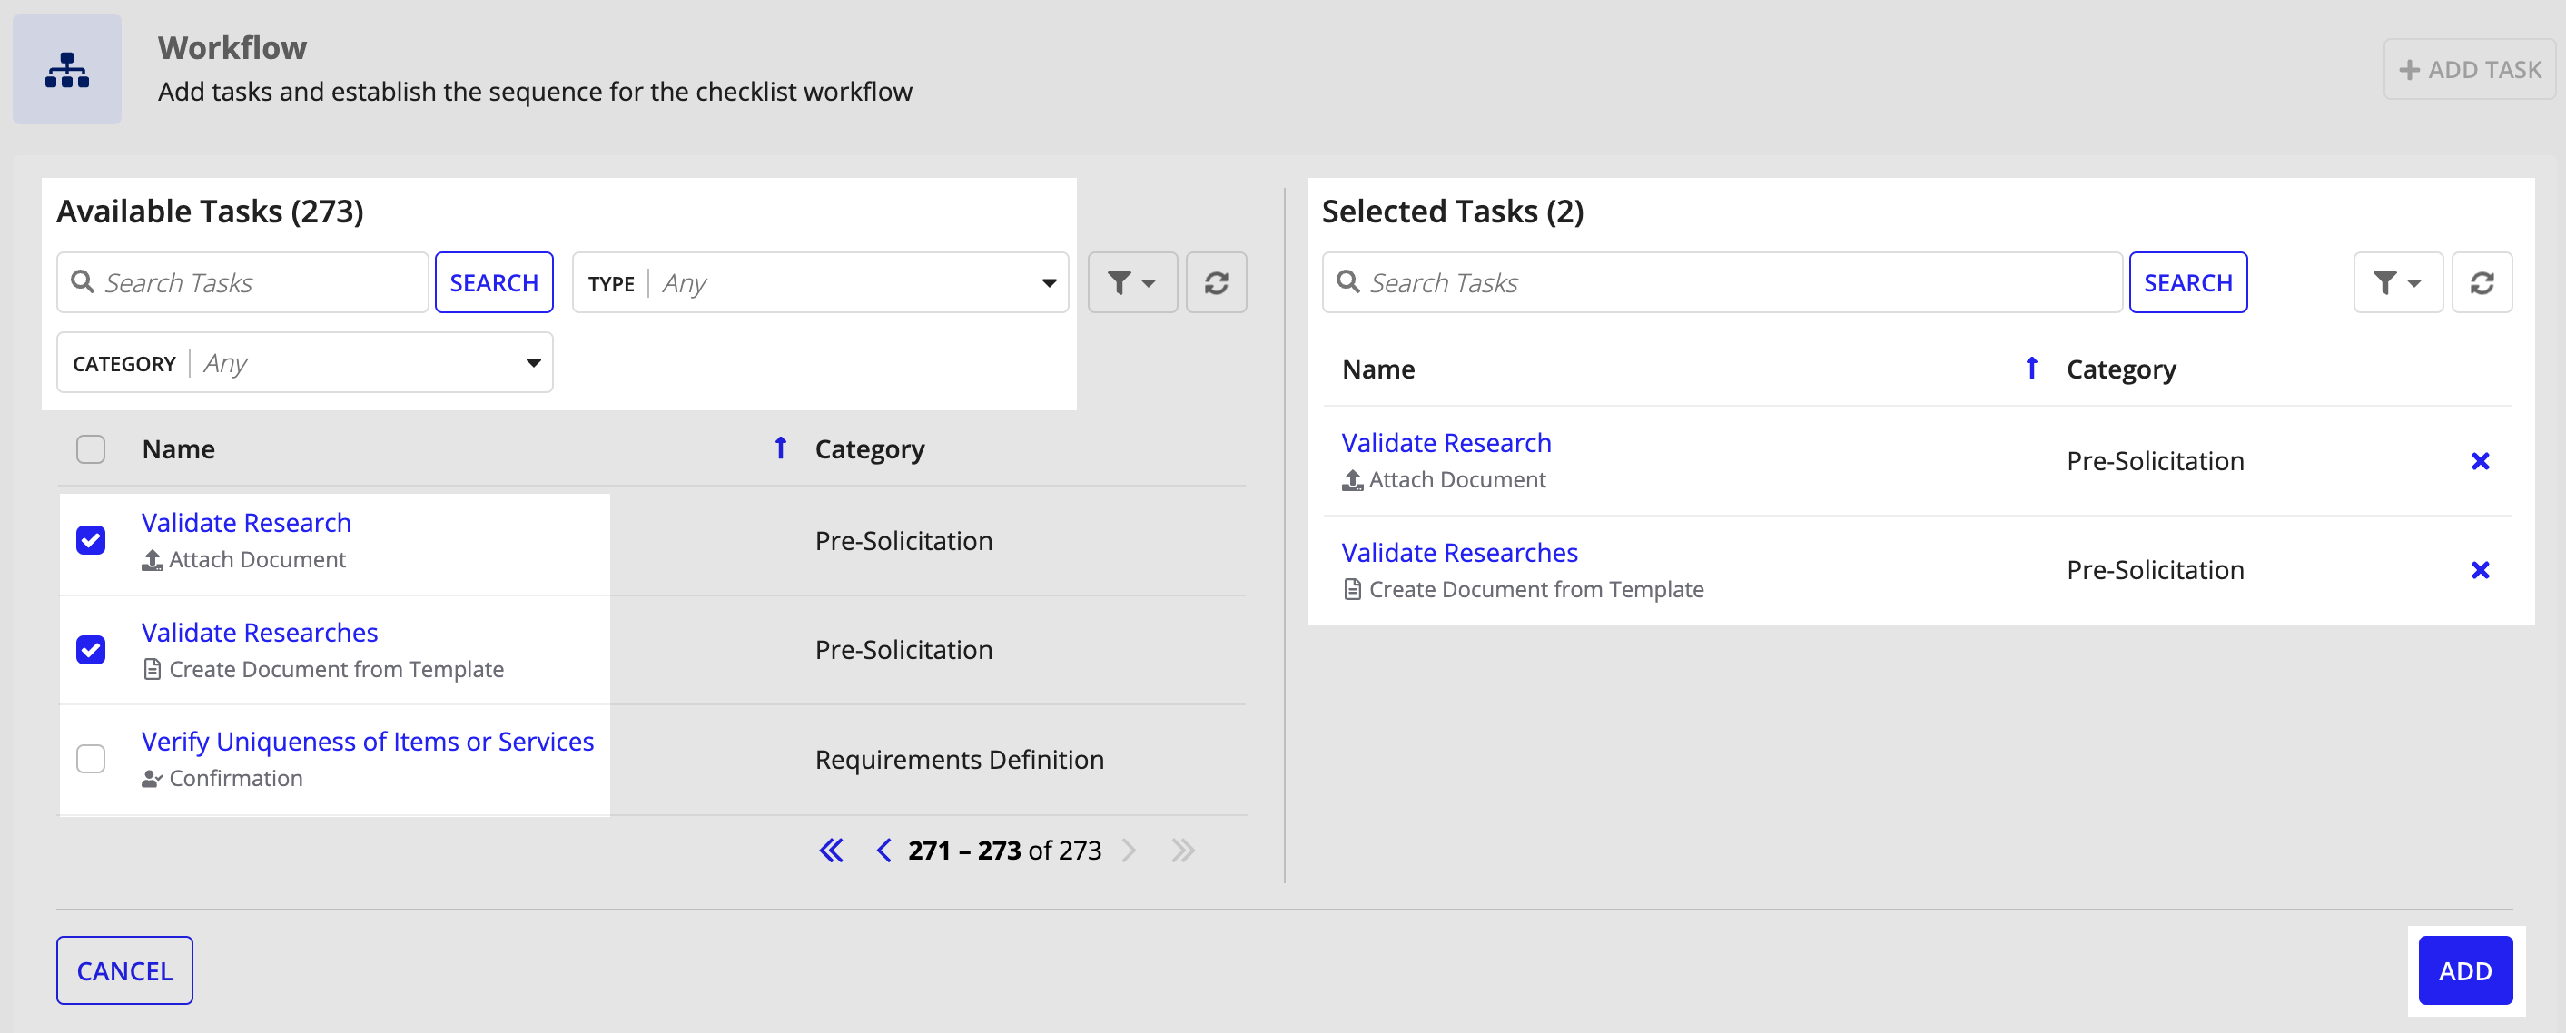
Task: Uncheck Validate Research in Available Tasks
Action: coord(91,540)
